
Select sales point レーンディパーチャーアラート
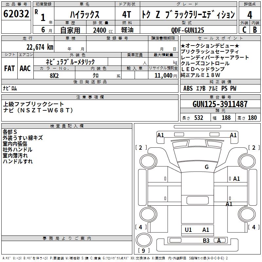(215, 58)
